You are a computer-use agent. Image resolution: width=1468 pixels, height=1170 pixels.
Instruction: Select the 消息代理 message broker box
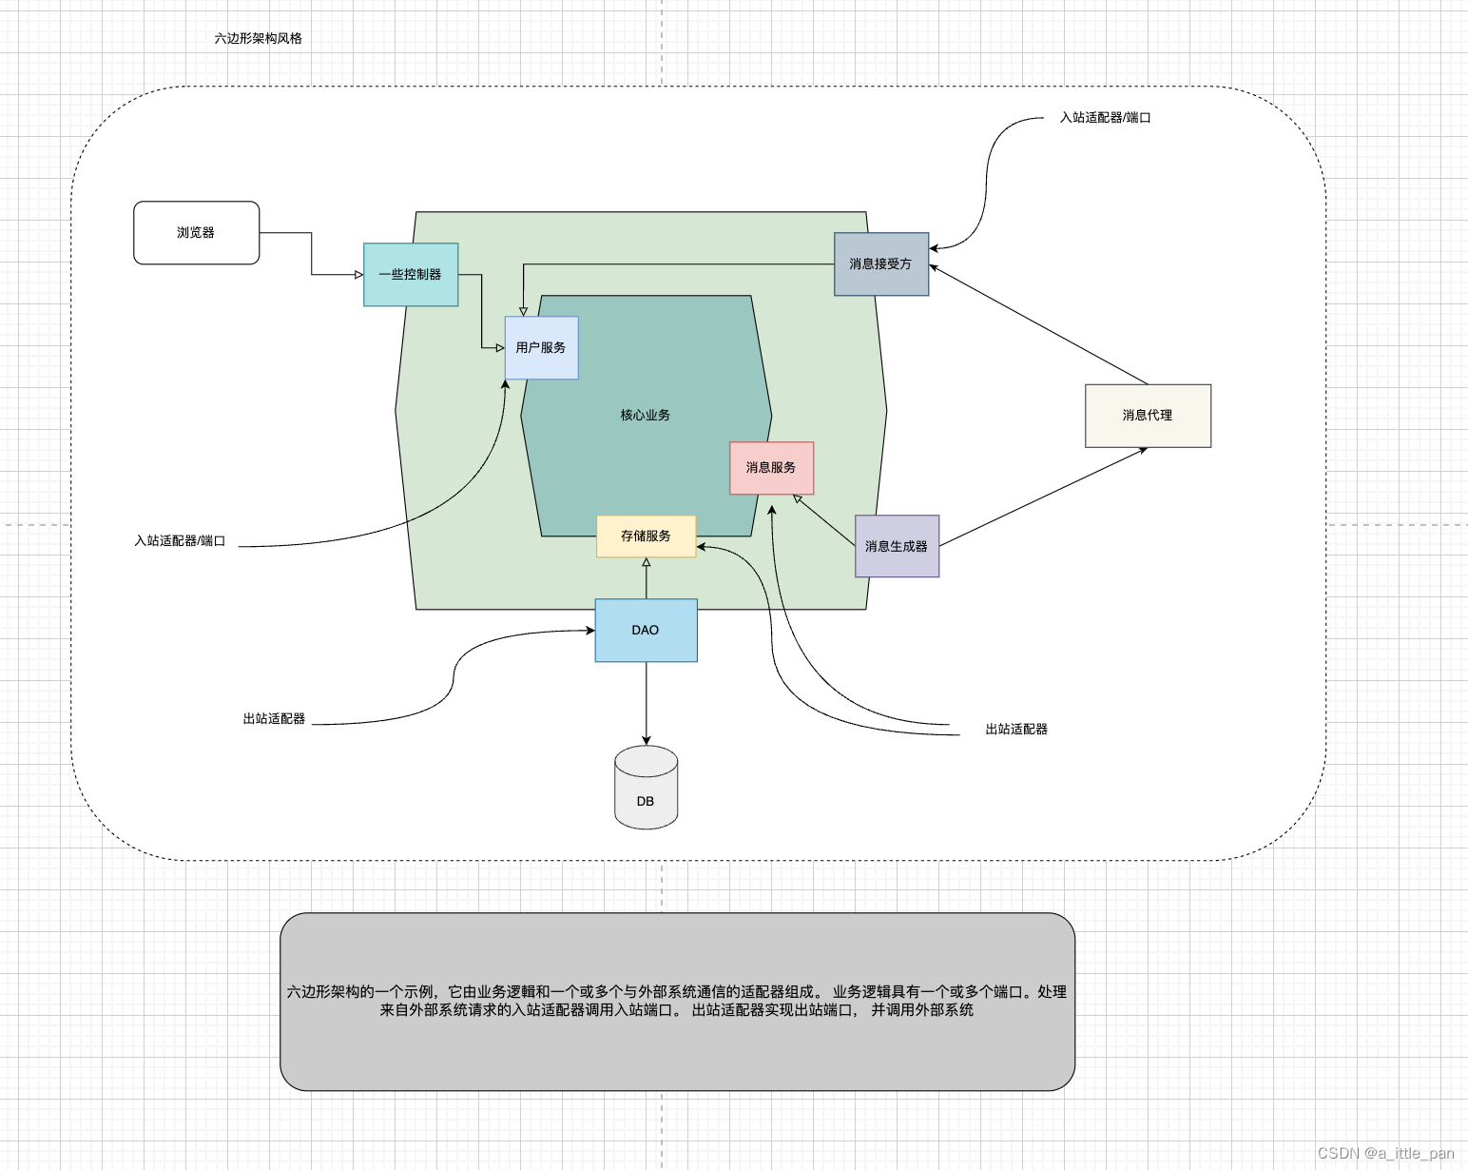[1148, 416]
